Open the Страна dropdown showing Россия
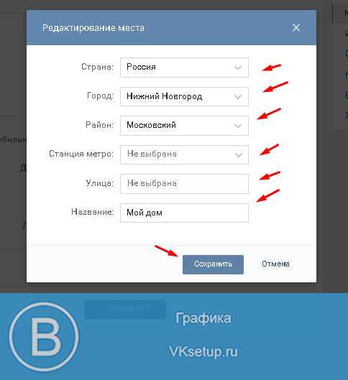This screenshot has height=380, width=348. pos(184,68)
